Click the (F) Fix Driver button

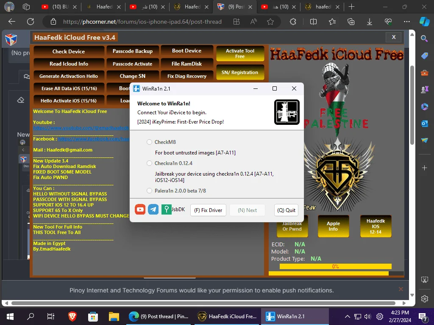point(208,210)
